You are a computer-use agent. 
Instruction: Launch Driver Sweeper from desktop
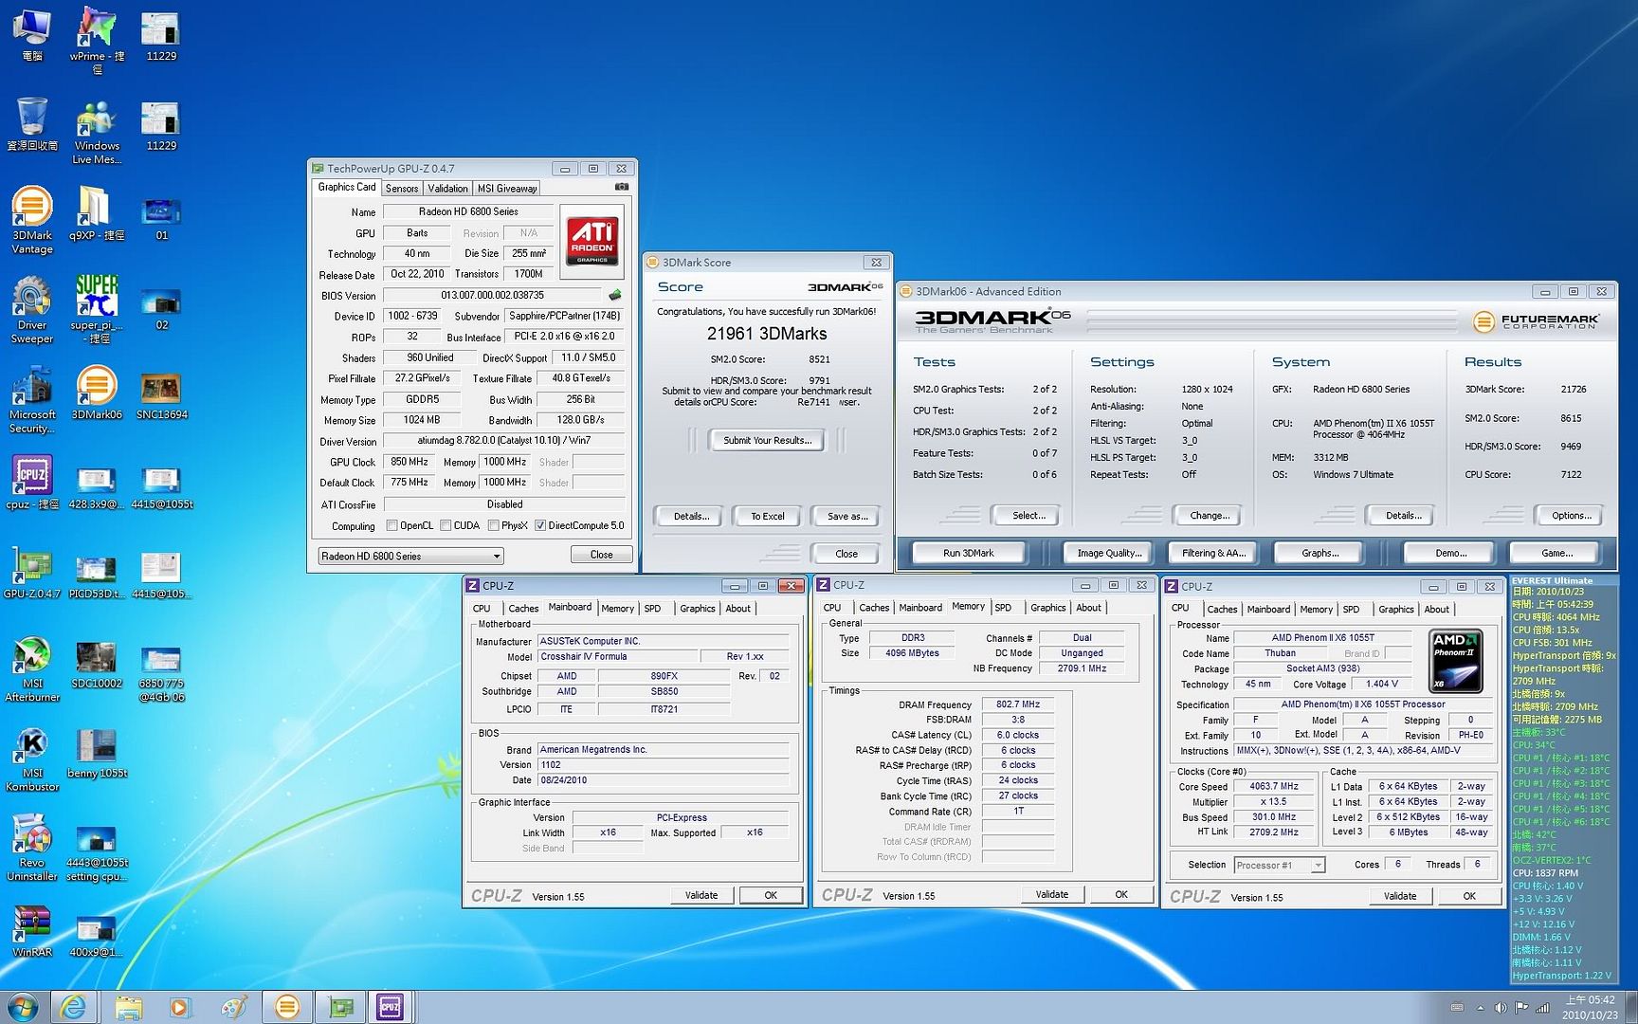point(32,298)
